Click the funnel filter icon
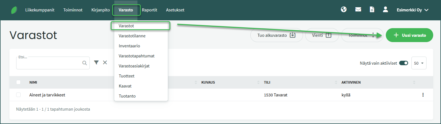 (96, 62)
